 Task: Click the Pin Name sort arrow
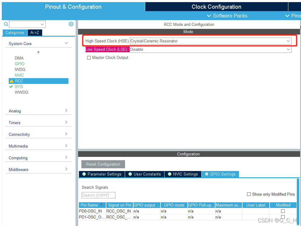[x=101, y=205]
